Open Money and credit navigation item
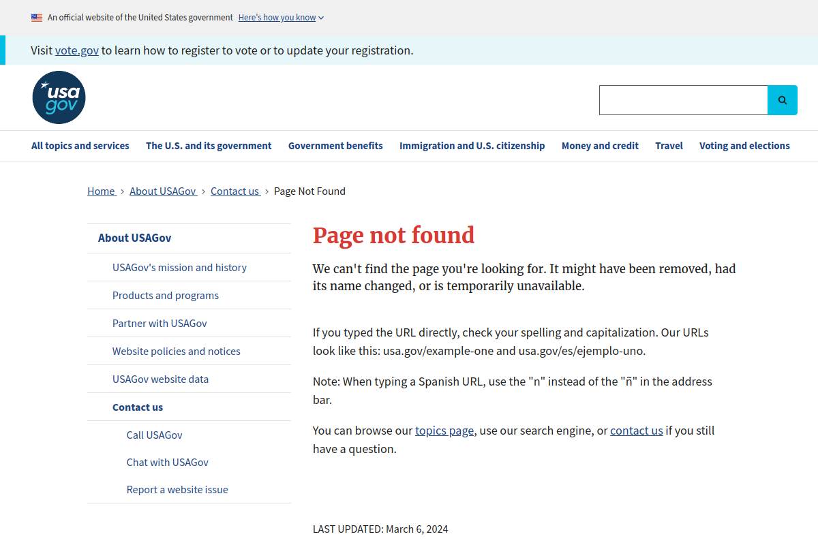This screenshot has height=545, width=818. [x=600, y=146]
